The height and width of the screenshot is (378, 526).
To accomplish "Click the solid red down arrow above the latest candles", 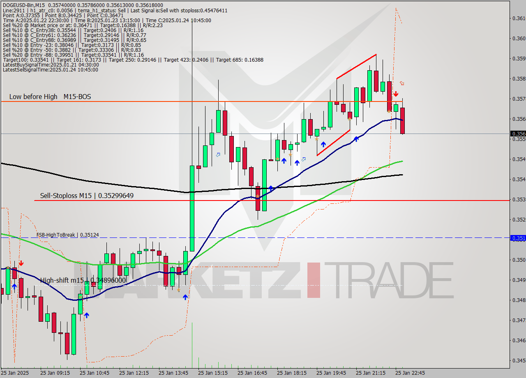I will point(395,94).
